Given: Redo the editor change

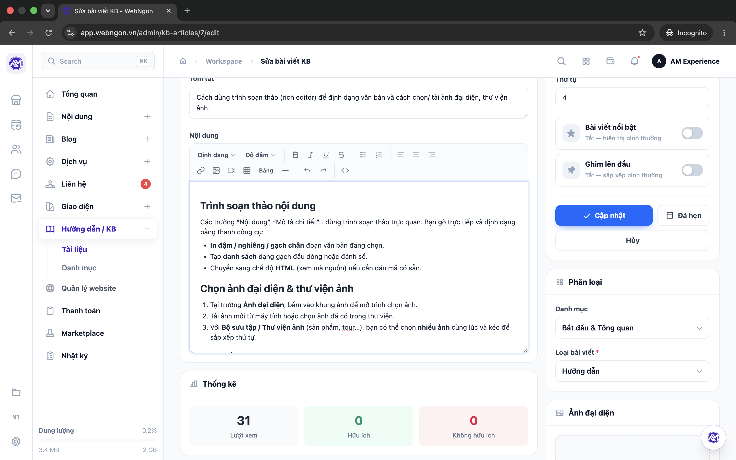Looking at the screenshot, I should pyautogui.click(x=323, y=170).
